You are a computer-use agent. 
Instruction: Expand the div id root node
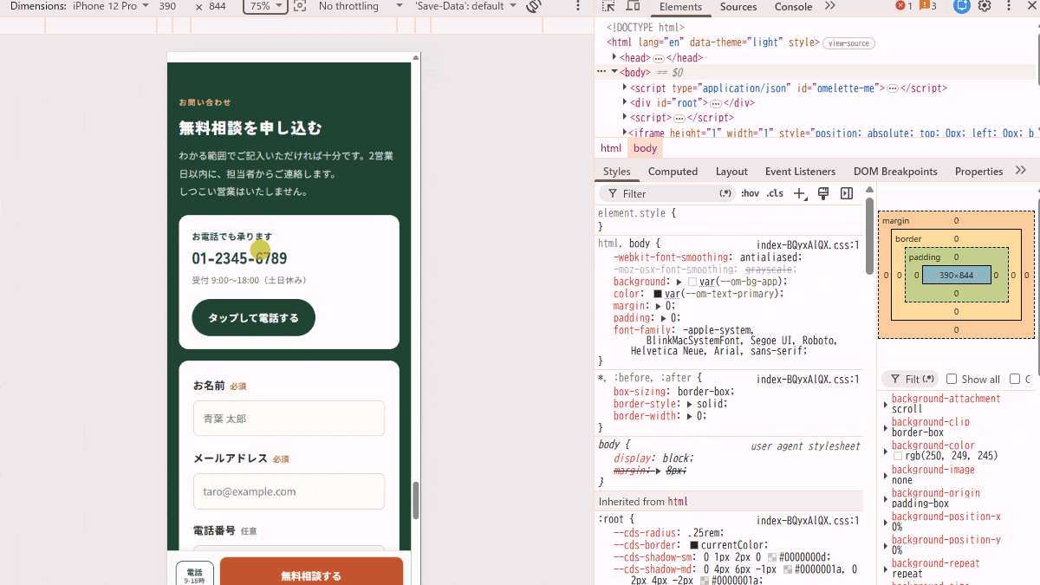pyautogui.click(x=625, y=103)
